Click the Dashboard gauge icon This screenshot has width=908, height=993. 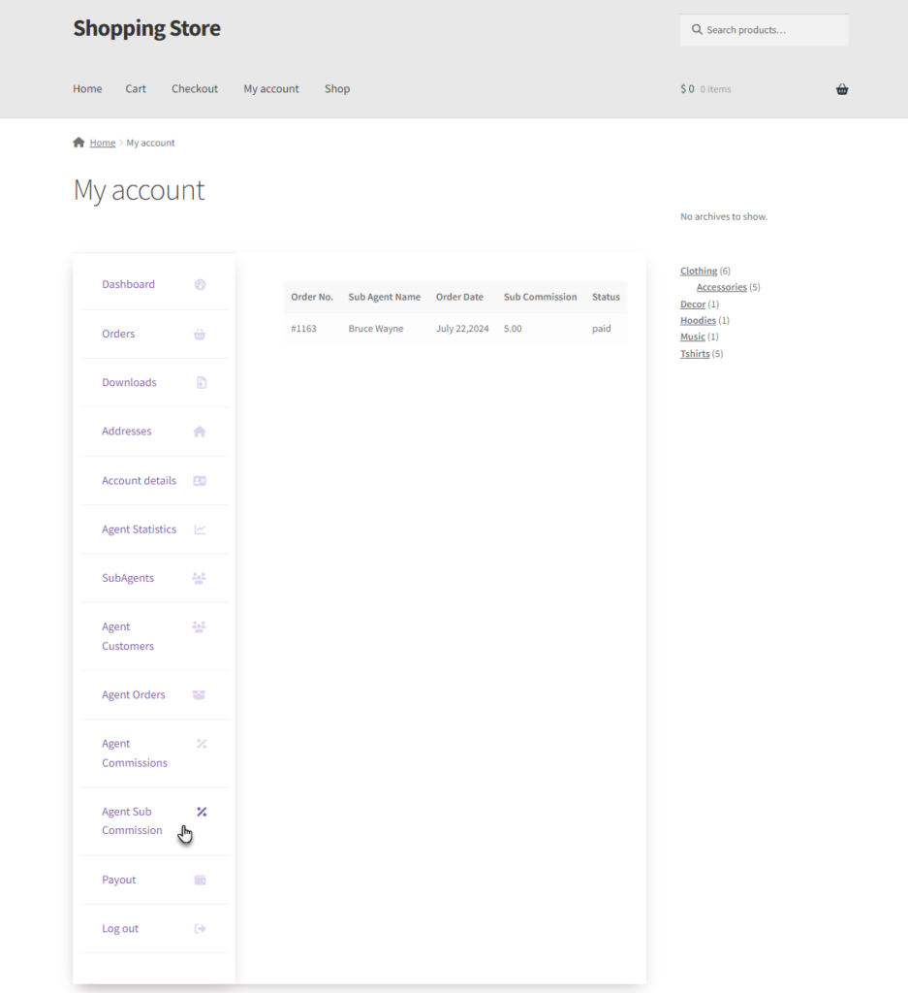click(x=200, y=284)
